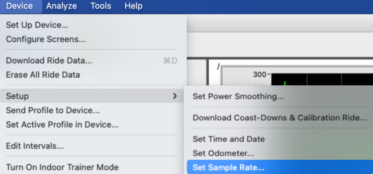Choose Set Up Device... from menu
The height and width of the screenshot is (174, 373).
(x=37, y=25)
